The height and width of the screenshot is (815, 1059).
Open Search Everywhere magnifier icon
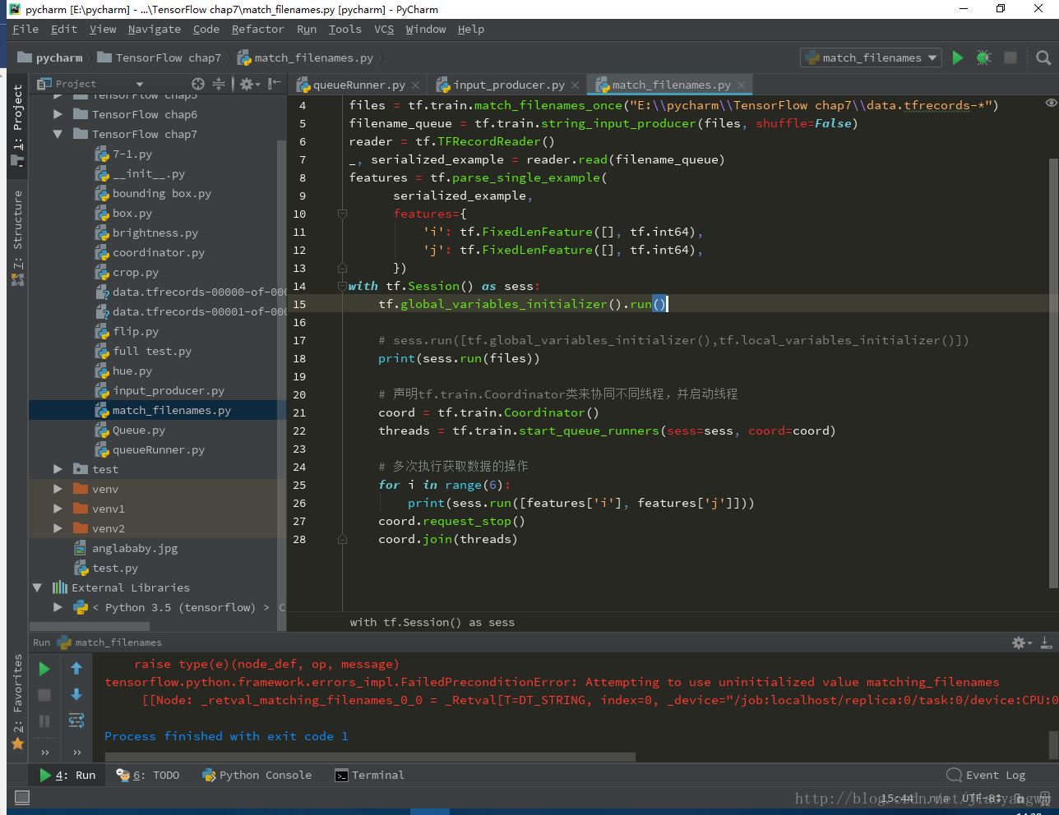click(1043, 58)
